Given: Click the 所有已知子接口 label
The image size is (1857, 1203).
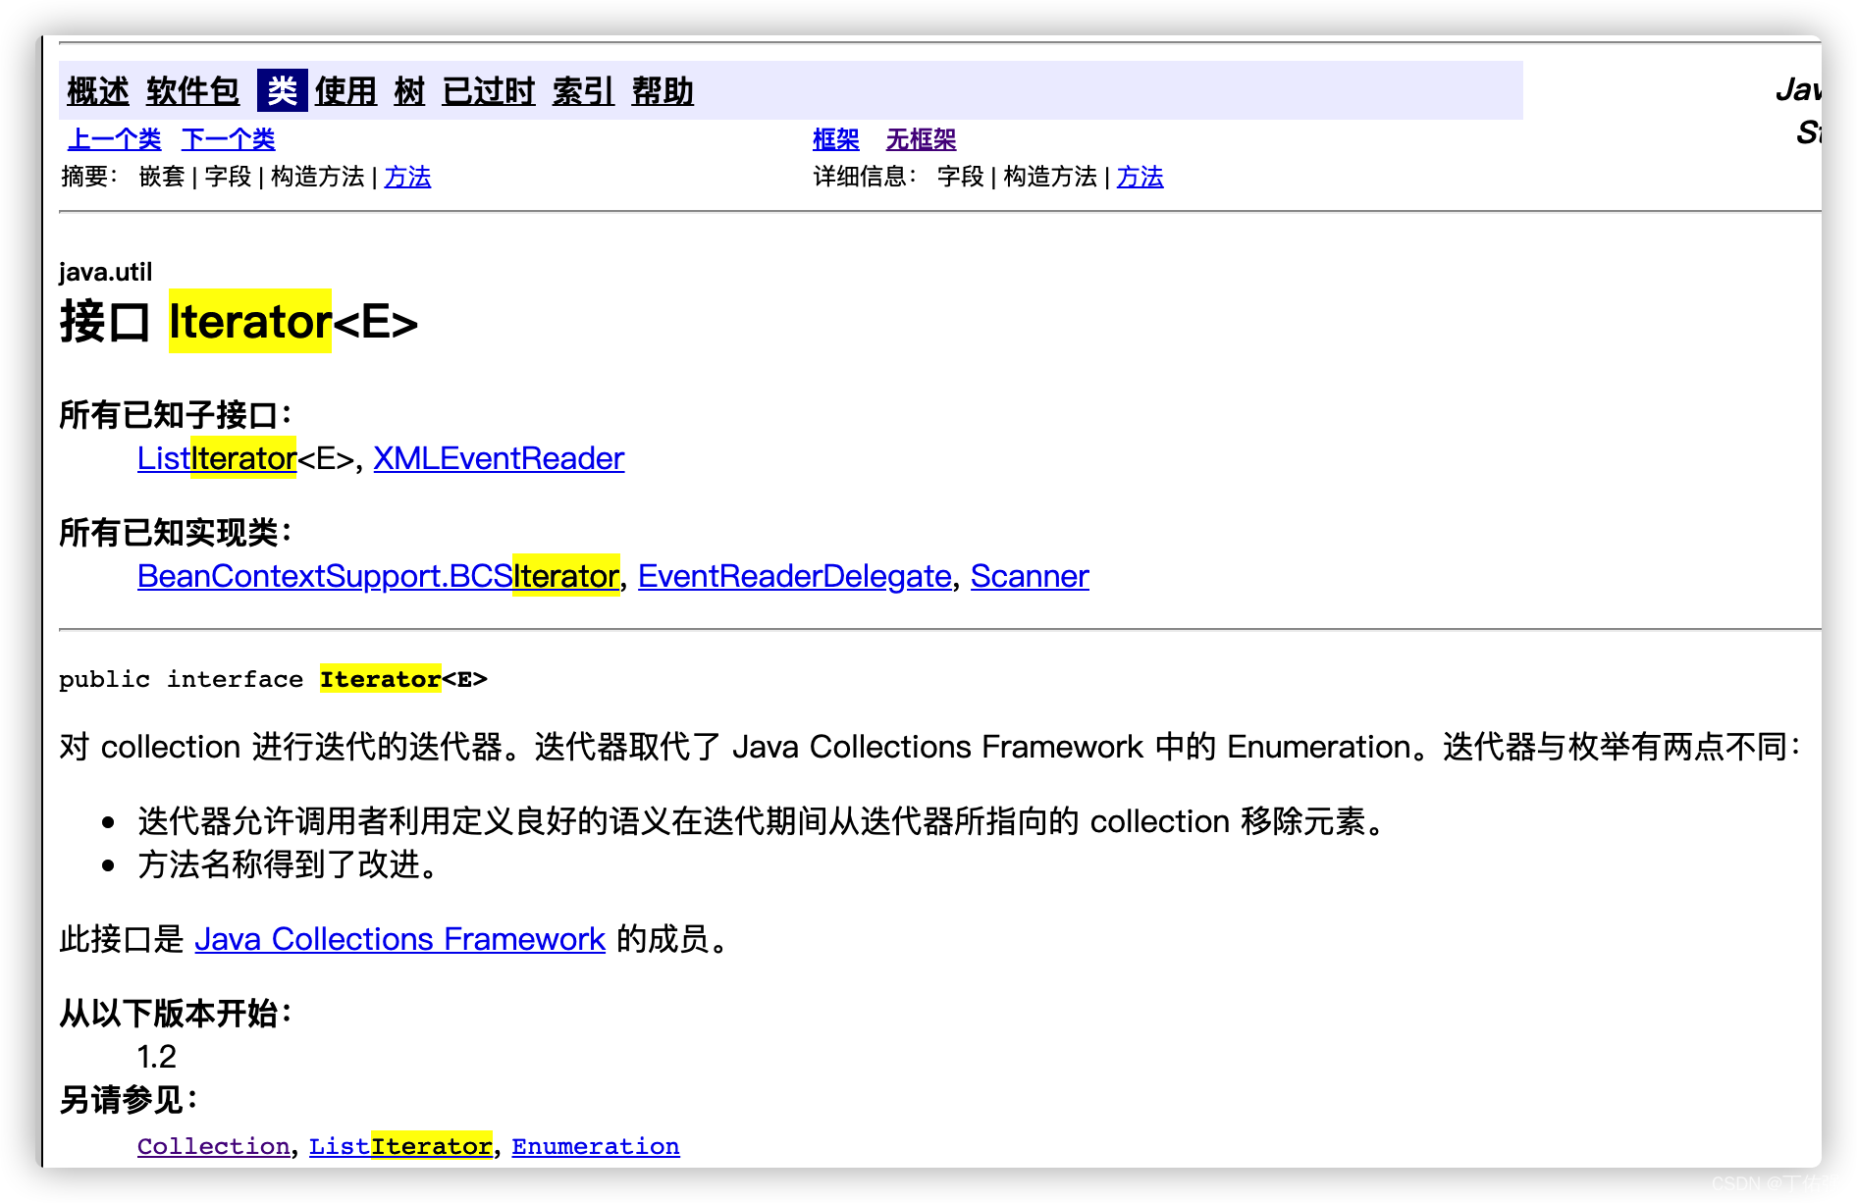Looking at the screenshot, I should 177,415.
